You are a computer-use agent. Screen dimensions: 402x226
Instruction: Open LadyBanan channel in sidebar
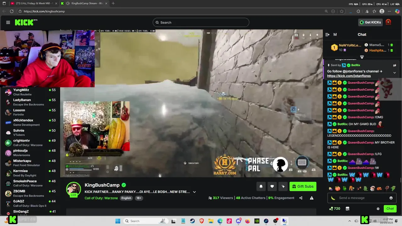[x=30, y=102]
